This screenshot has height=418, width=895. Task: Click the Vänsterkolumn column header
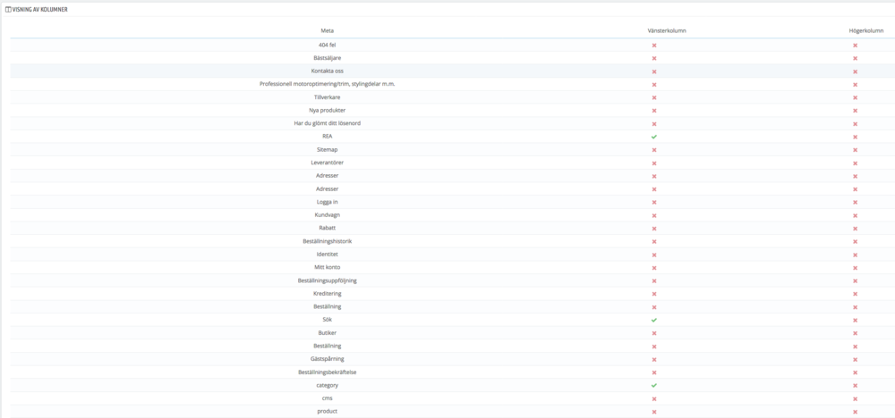coord(667,30)
